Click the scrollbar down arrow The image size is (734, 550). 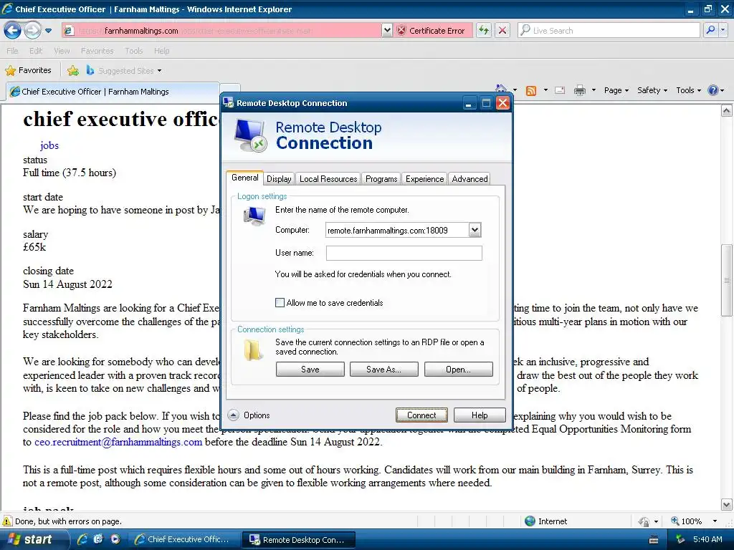pyautogui.click(x=727, y=505)
